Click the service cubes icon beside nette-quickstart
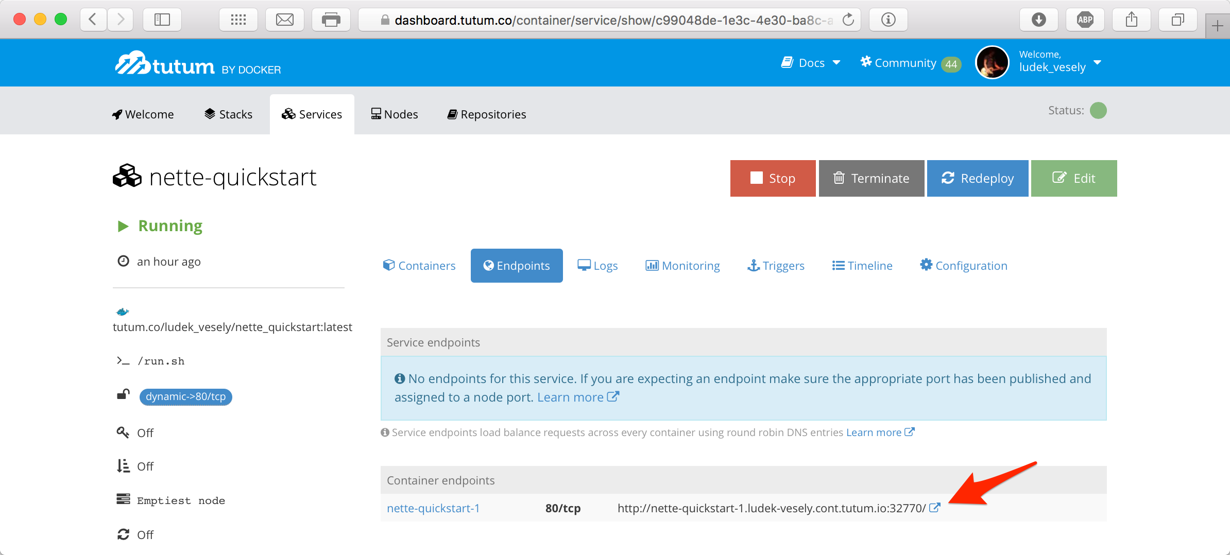This screenshot has height=555, width=1230. pyautogui.click(x=127, y=176)
